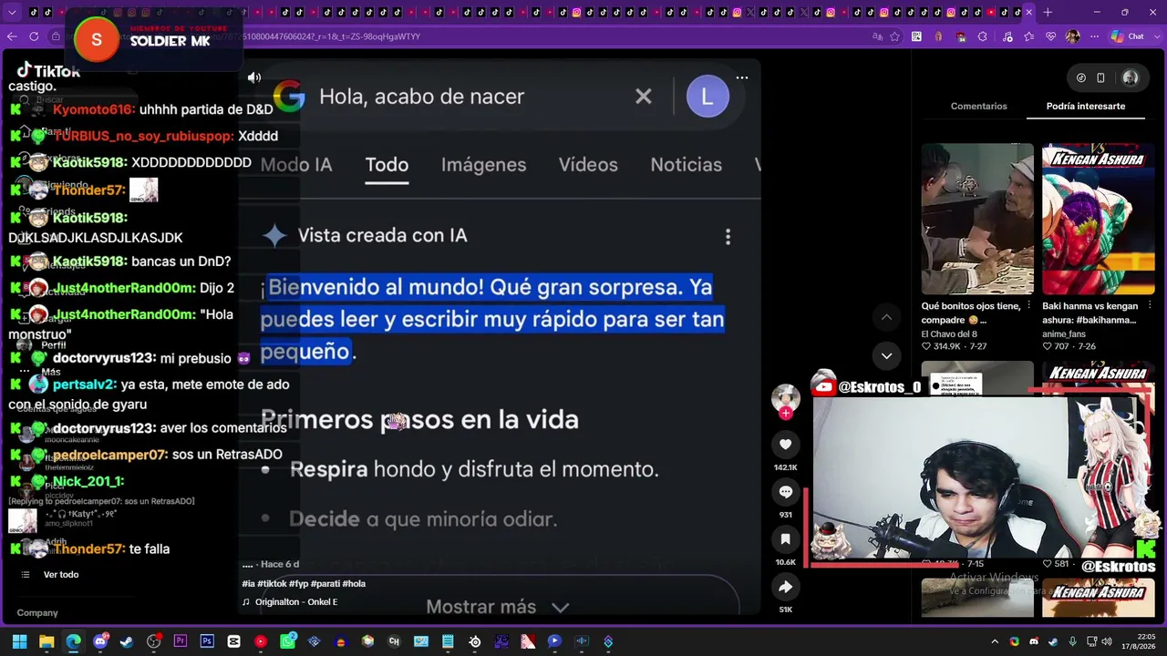
Task: Open the browser extensions puzzle icon
Action: [x=983, y=36]
